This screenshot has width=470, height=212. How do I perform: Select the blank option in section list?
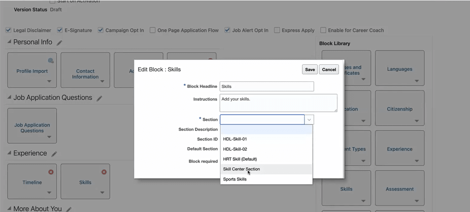tap(266, 130)
